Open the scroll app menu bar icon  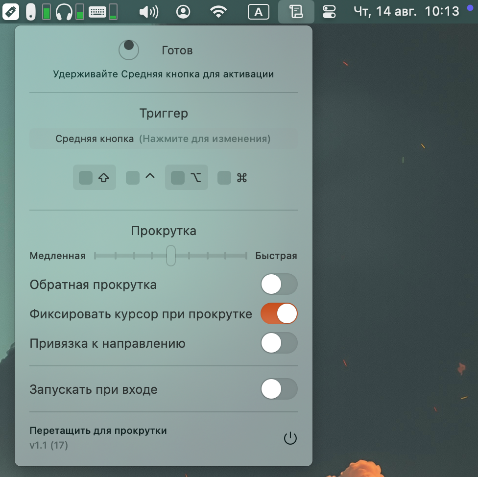296,12
